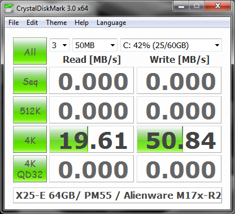This screenshot has height=214, width=235.
Task: Click the comment field with X25-E 64GB text
Action: [117, 195]
